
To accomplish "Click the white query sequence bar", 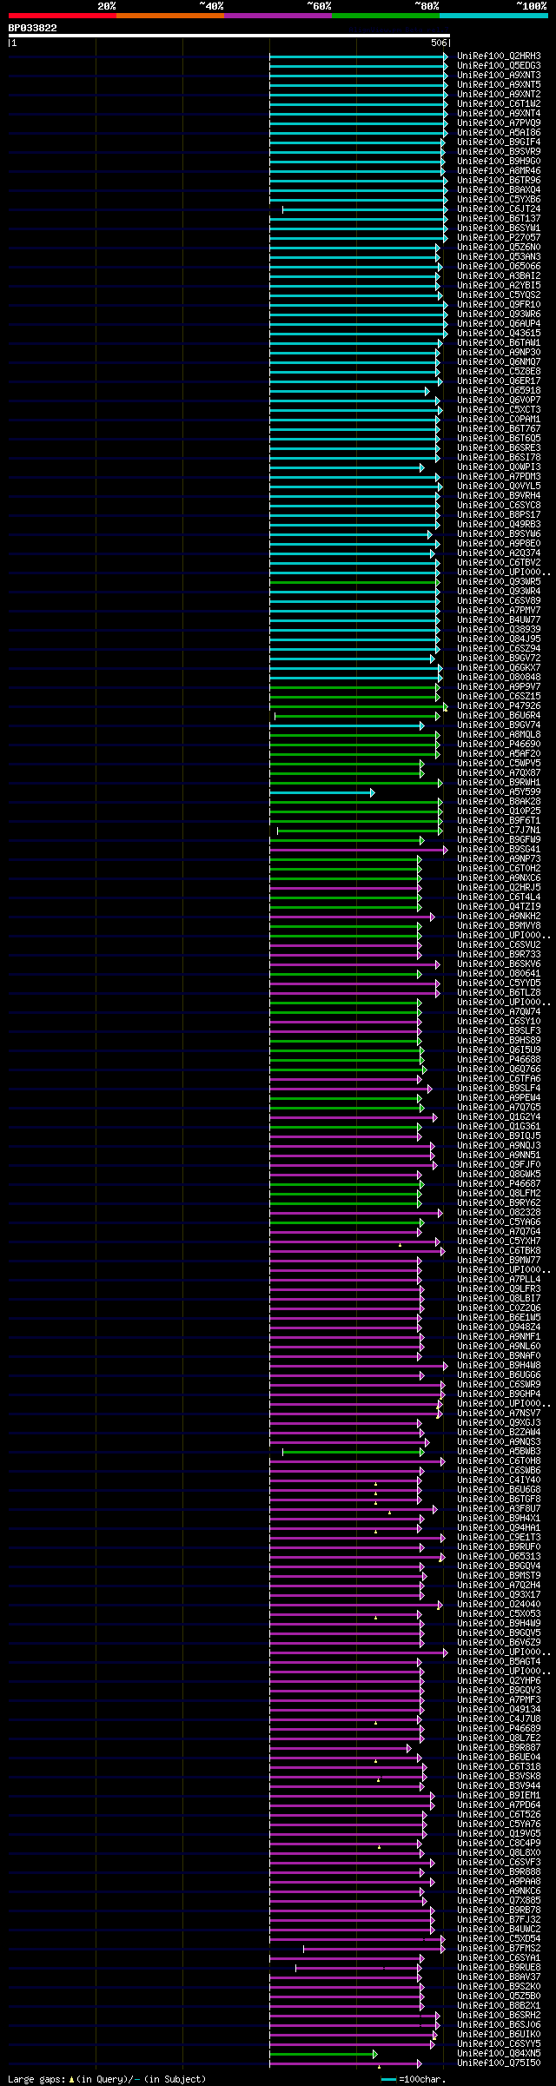I will click(x=228, y=36).
